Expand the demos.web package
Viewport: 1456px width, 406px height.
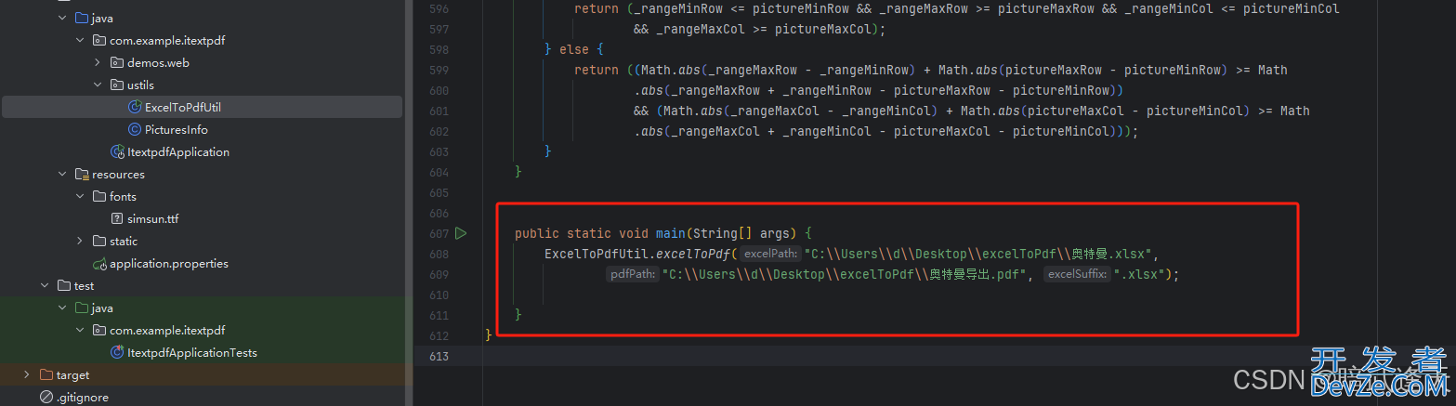point(98,62)
